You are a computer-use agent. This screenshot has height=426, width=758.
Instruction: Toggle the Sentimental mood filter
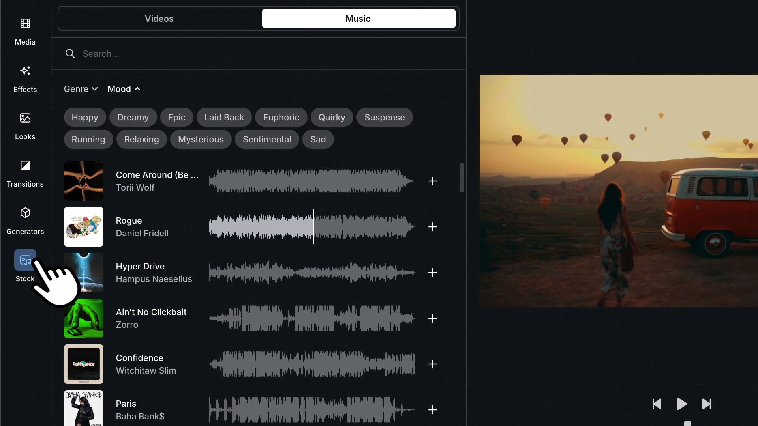(266, 139)
